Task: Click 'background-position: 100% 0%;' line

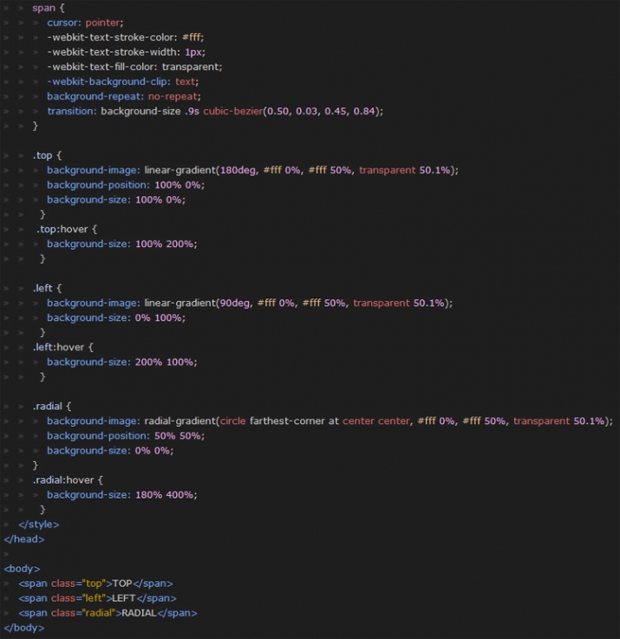Action: (126, 185)
